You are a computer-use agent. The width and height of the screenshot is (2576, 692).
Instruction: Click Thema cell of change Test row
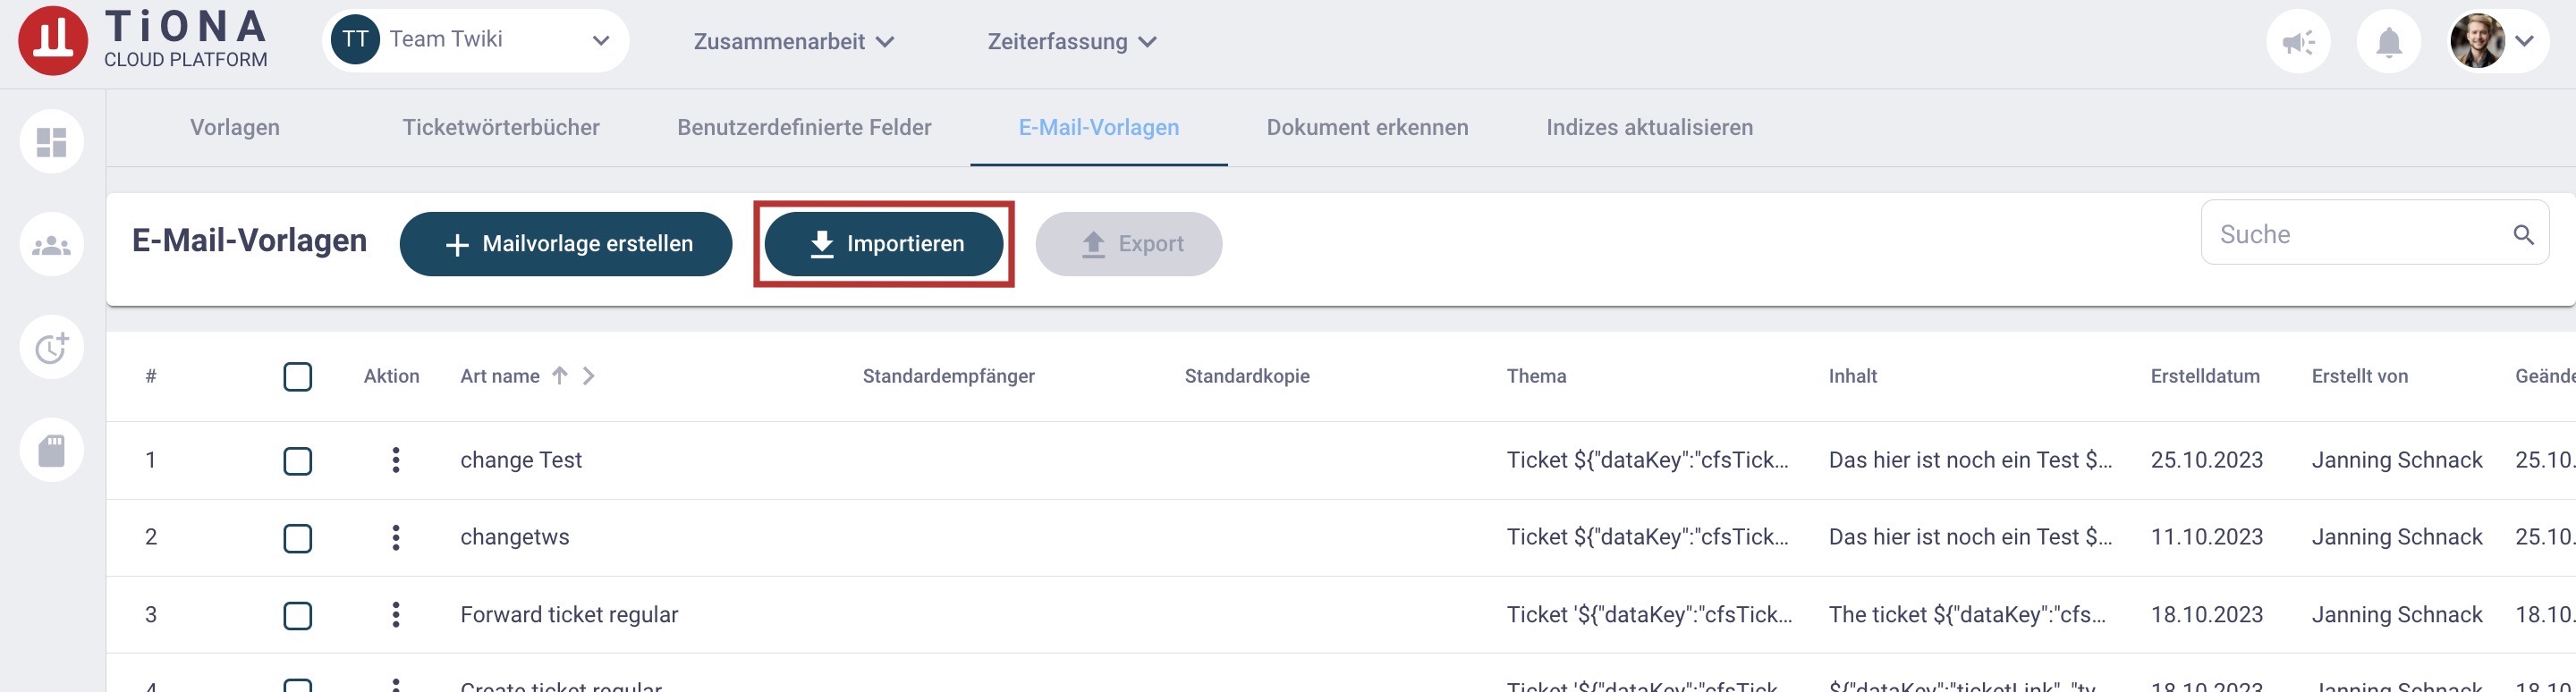(x=1647, y=460)
